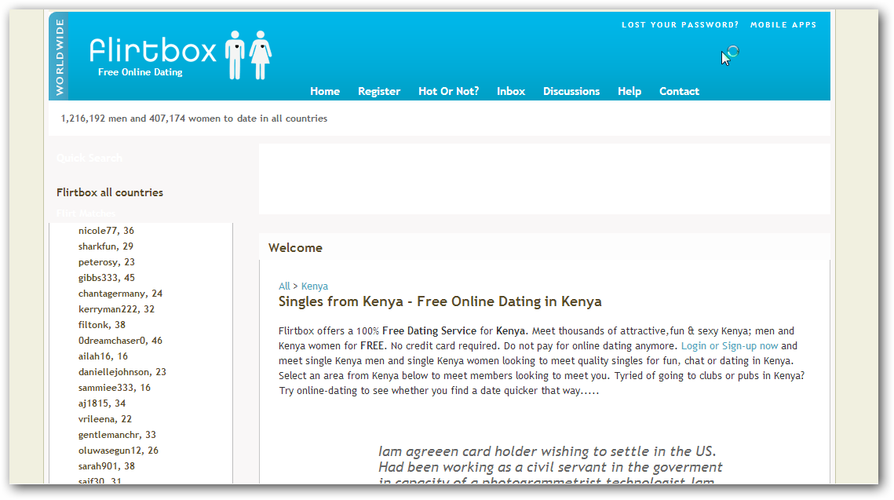Visit the Discussions section

[x=571, y=91]
